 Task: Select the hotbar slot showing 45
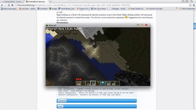point(107,83)
